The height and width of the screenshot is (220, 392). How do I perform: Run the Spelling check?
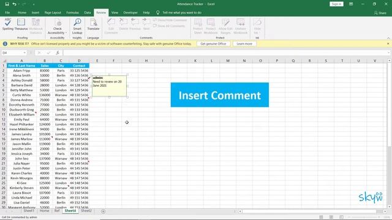[x=8, y=24]
